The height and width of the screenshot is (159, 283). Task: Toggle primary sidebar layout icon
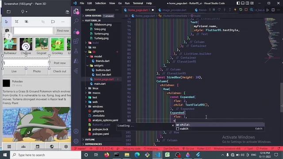click(238, 3)
